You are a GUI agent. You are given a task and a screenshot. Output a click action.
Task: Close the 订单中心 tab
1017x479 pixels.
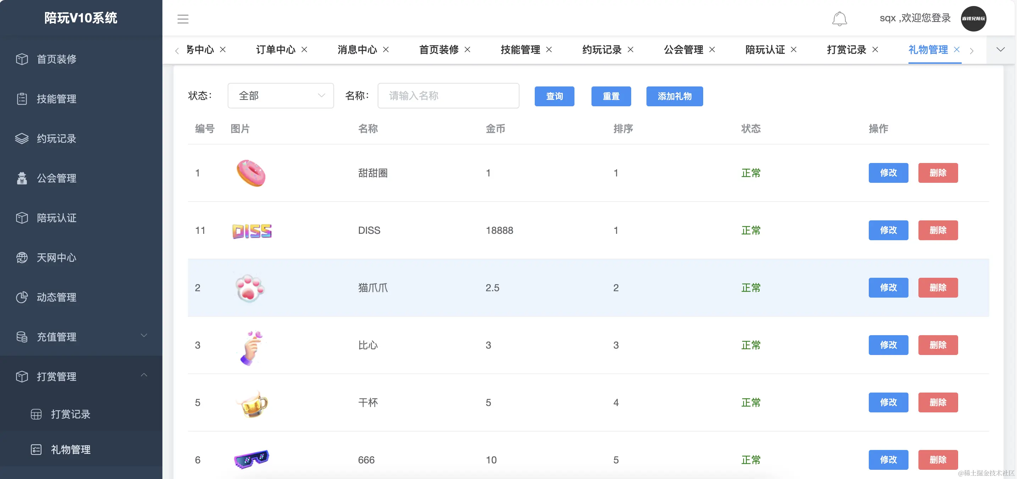[304, 50]
